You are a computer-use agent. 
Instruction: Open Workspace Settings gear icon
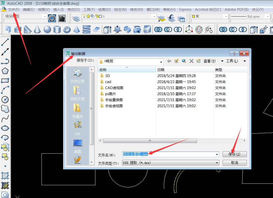[52, 18]
